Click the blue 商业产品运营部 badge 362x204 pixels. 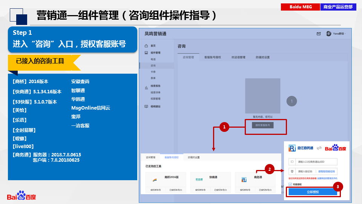(x=338, y=7)
